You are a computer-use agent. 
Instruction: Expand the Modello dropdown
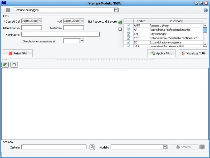coord(165,147)
